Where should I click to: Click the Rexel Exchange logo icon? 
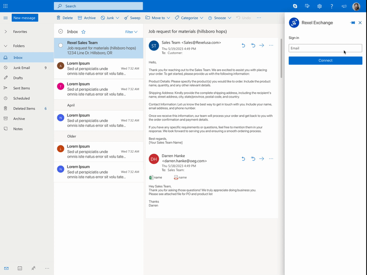click(294, 22)
